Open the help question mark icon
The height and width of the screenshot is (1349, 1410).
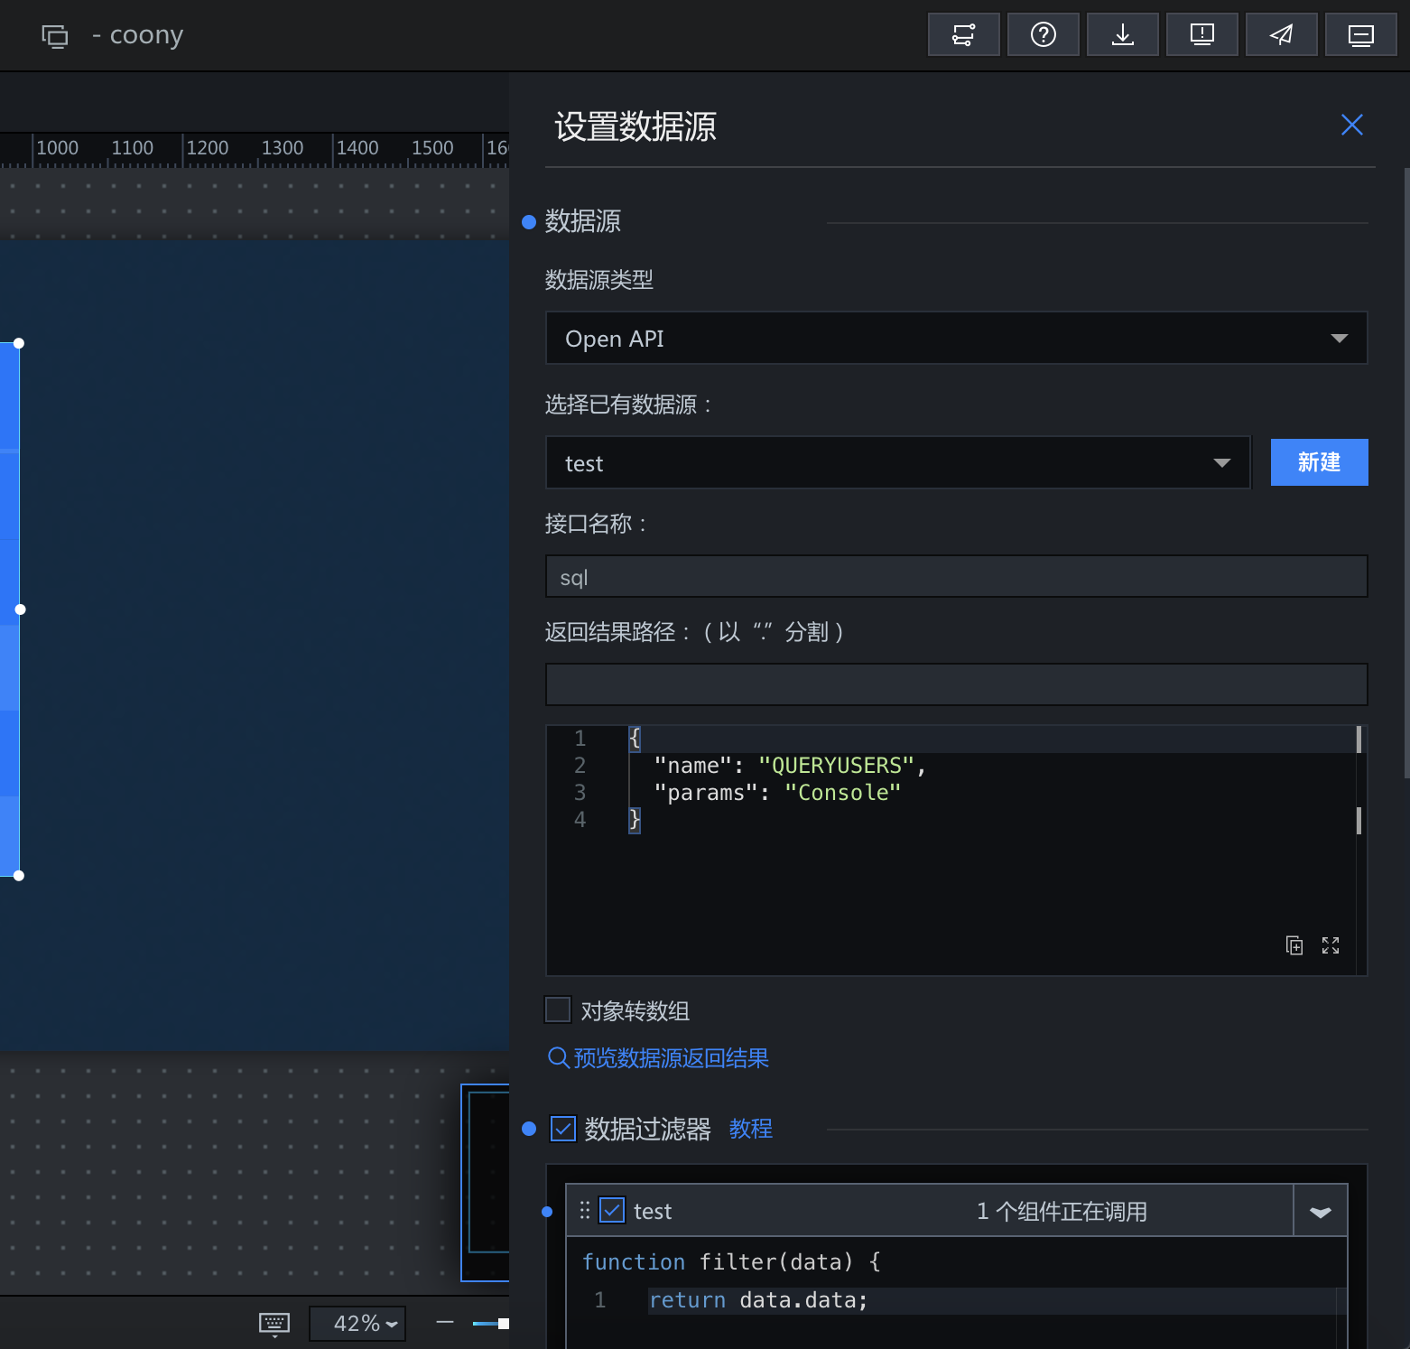1043,35
